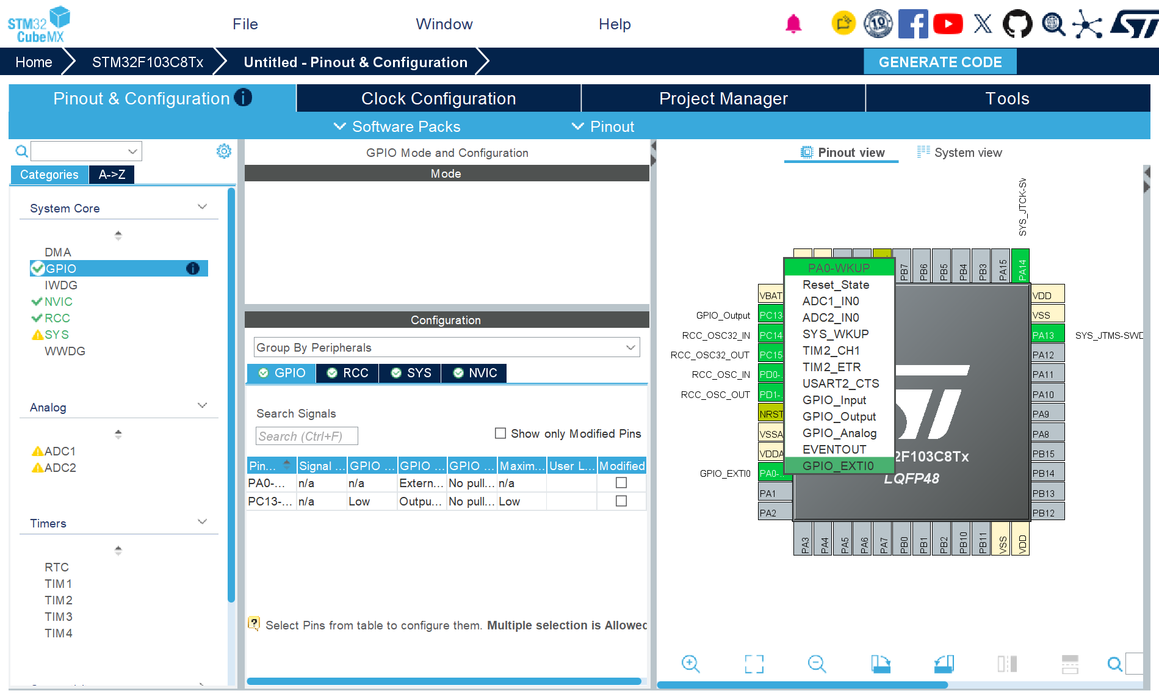Sort the table by Pin column
Viewport: 1159px width, 699px height.
(x=271, y=466)
